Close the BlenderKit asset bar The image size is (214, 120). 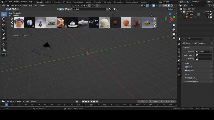click(151, 15)
